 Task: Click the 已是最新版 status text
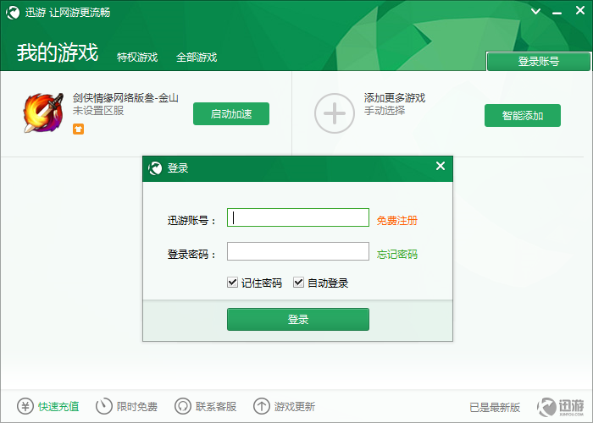[495, 408]
